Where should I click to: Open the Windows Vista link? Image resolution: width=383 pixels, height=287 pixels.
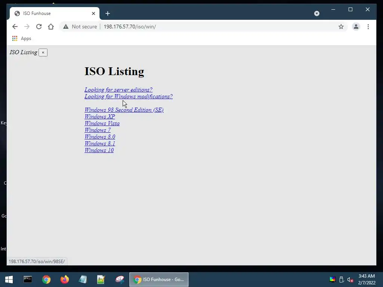[102, 123]
